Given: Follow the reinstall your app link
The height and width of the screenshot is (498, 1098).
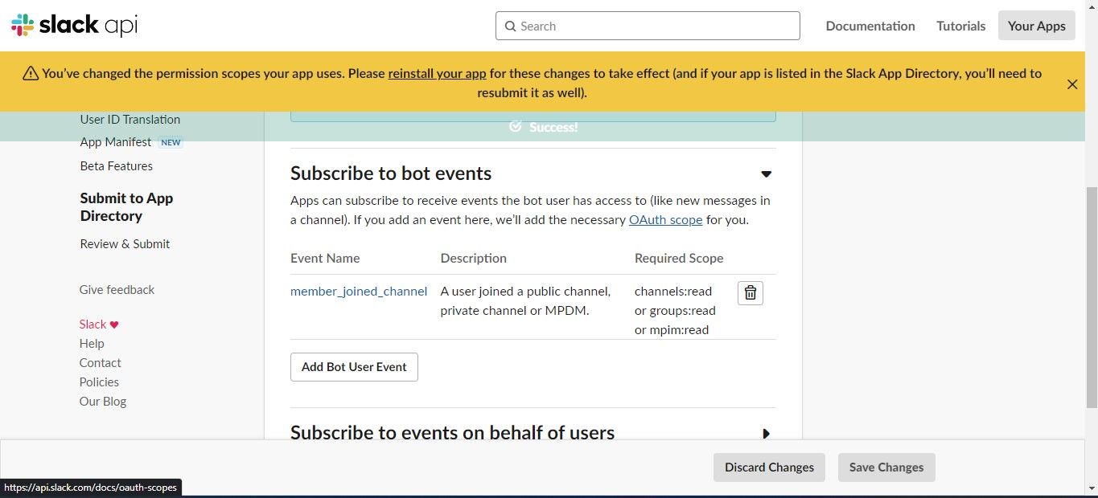Looking at the screenshot, I should (x=437, y=73).
